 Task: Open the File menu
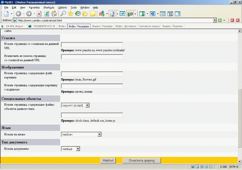click(x=6, y=7)
